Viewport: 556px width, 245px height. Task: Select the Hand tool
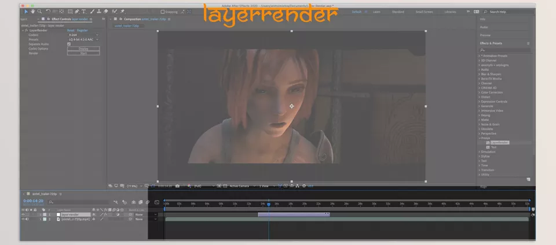point(32,12)
